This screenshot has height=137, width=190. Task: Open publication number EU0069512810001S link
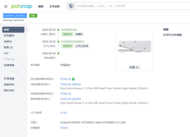73,42
